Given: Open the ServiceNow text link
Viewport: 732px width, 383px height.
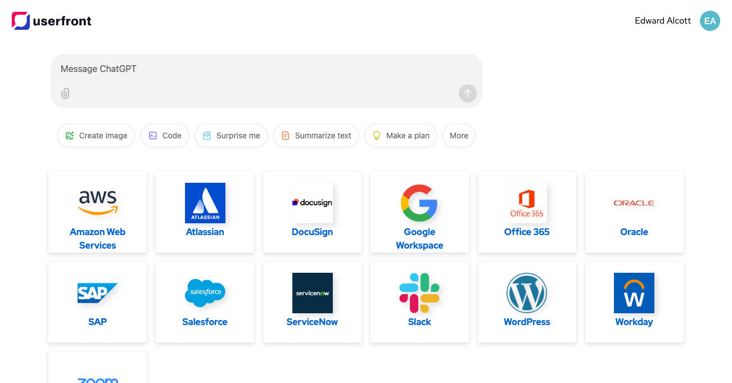Looking at the screenshot, I should click(313, 322).
